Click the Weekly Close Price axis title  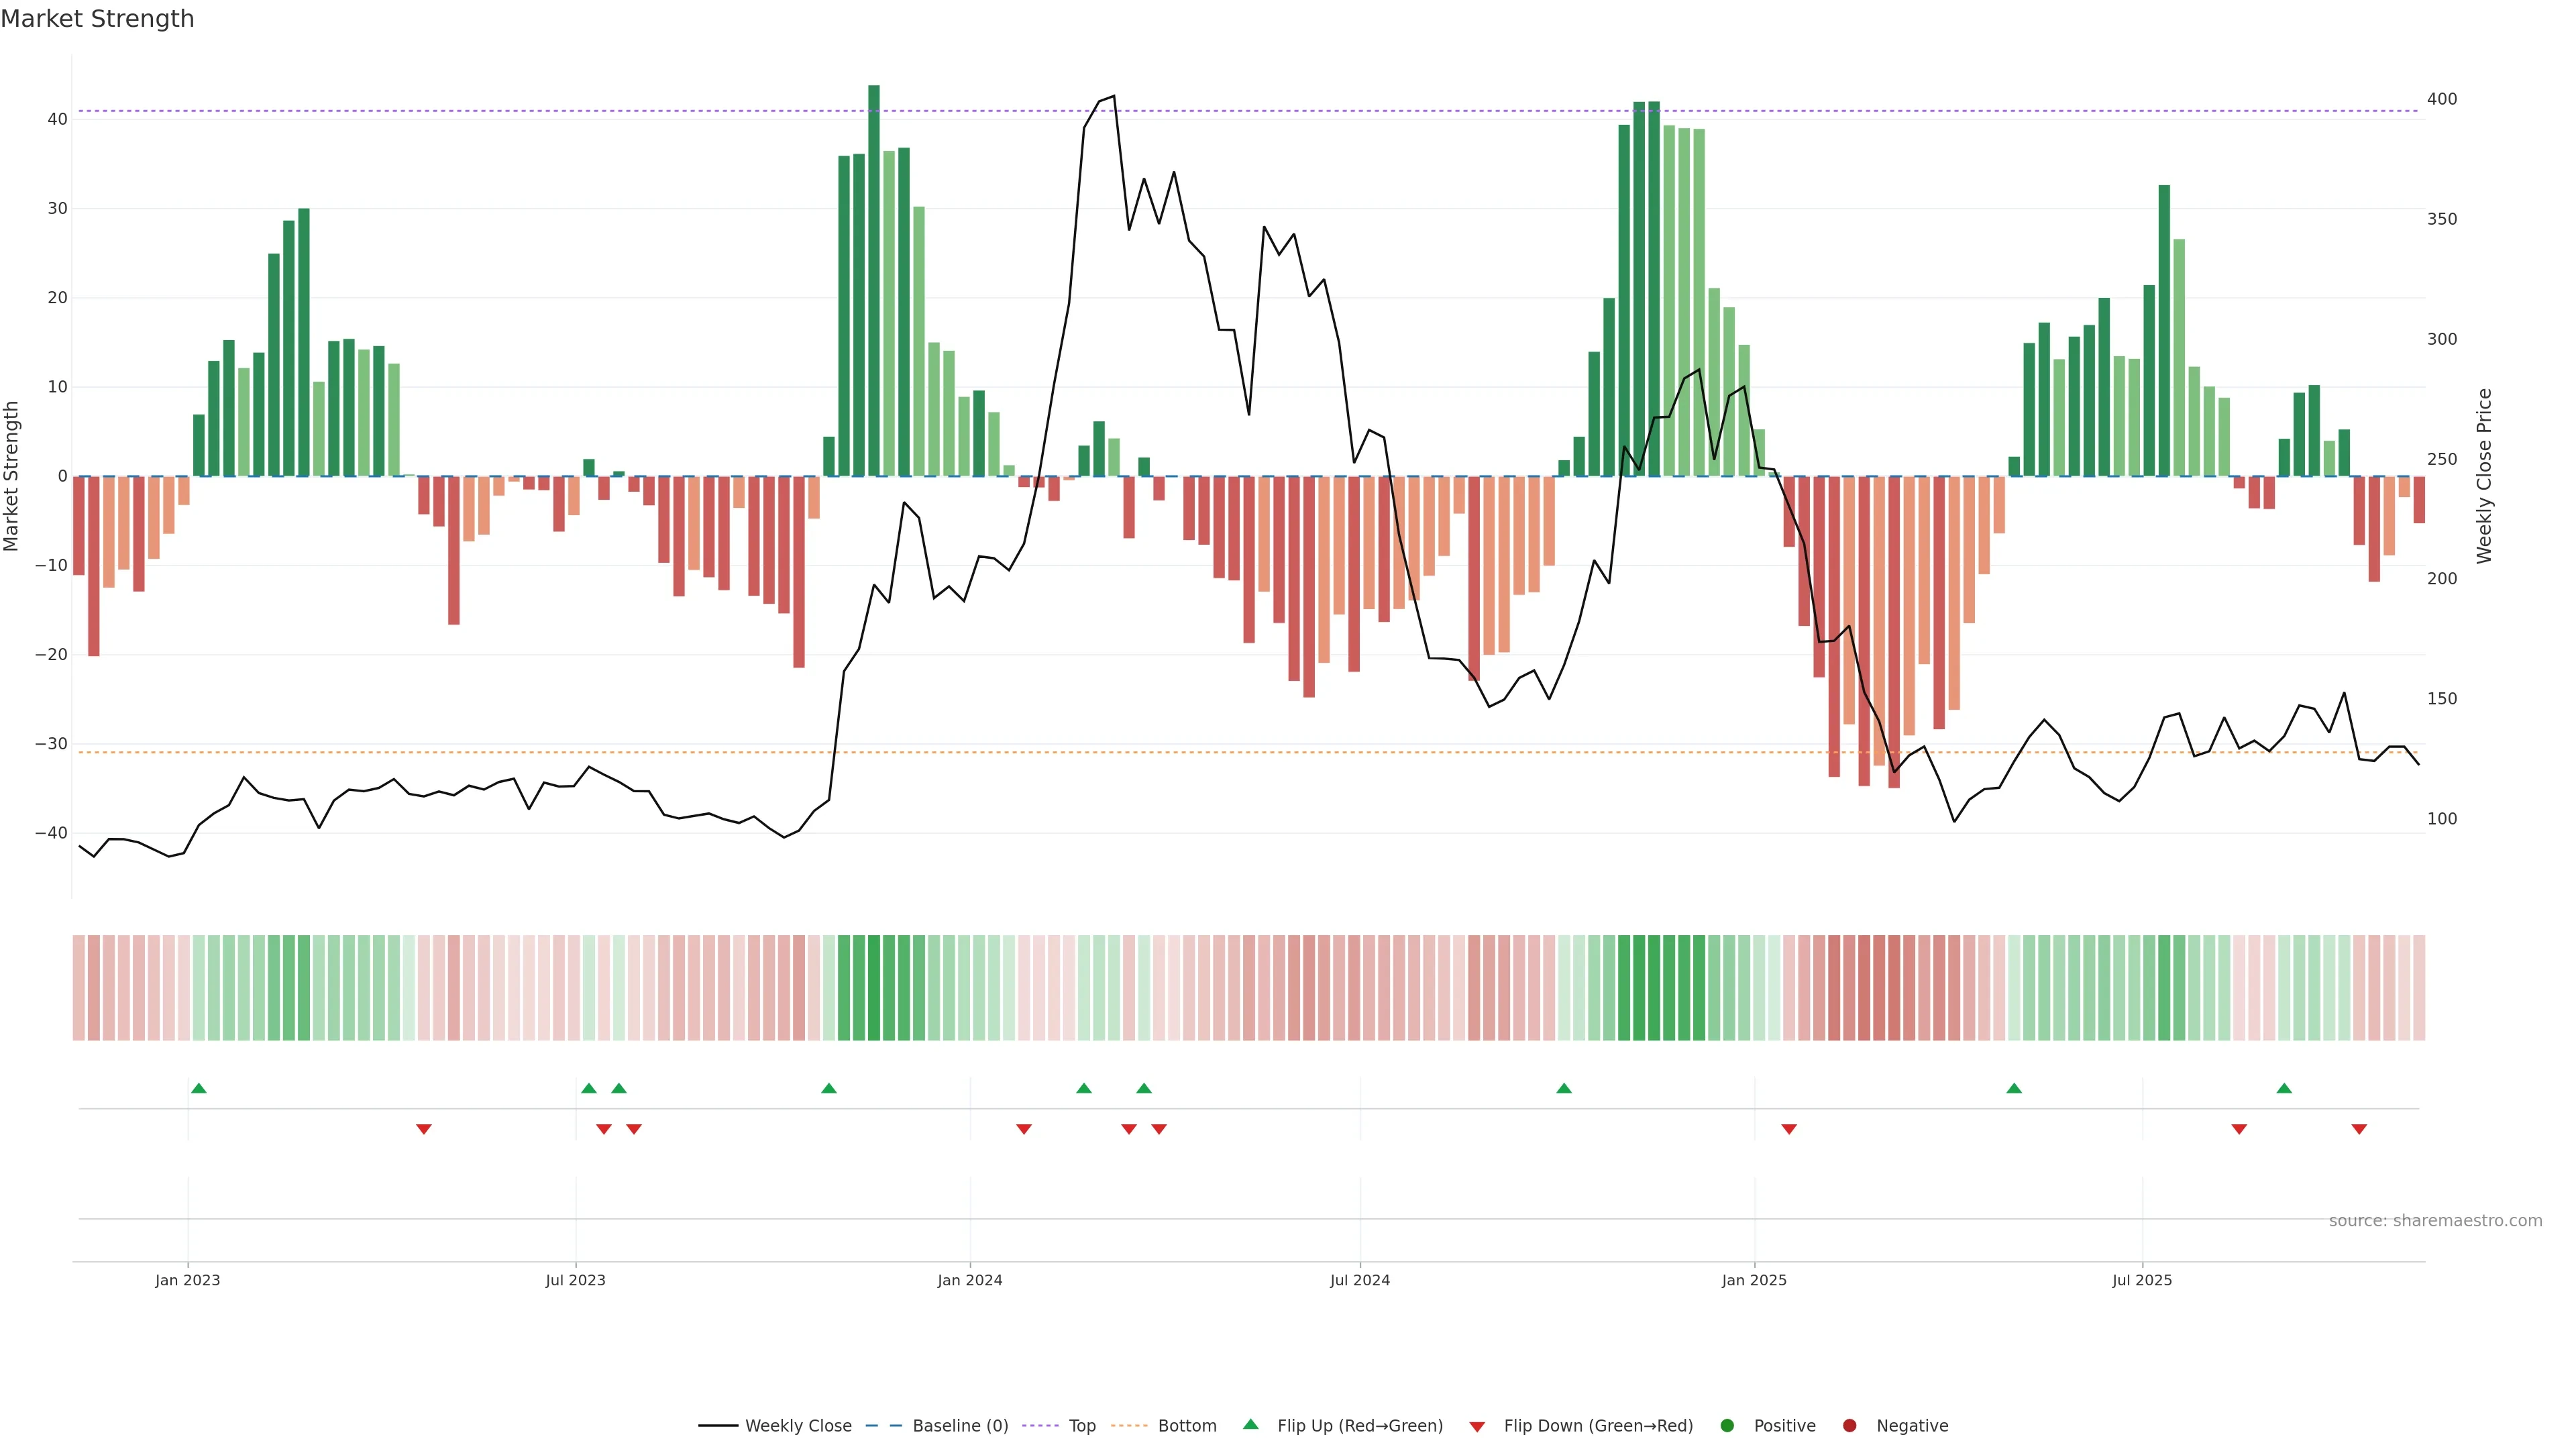pos(2484,476)
